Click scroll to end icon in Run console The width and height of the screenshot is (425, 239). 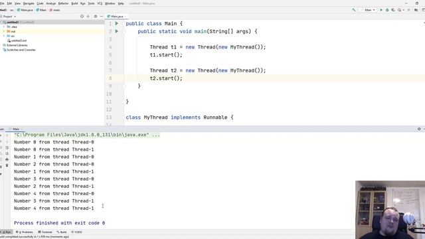(x=7, y=153)
